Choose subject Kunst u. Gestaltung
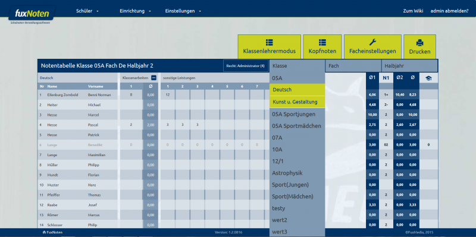The width and height of the screenshot is (476, 237). [297, 102]
